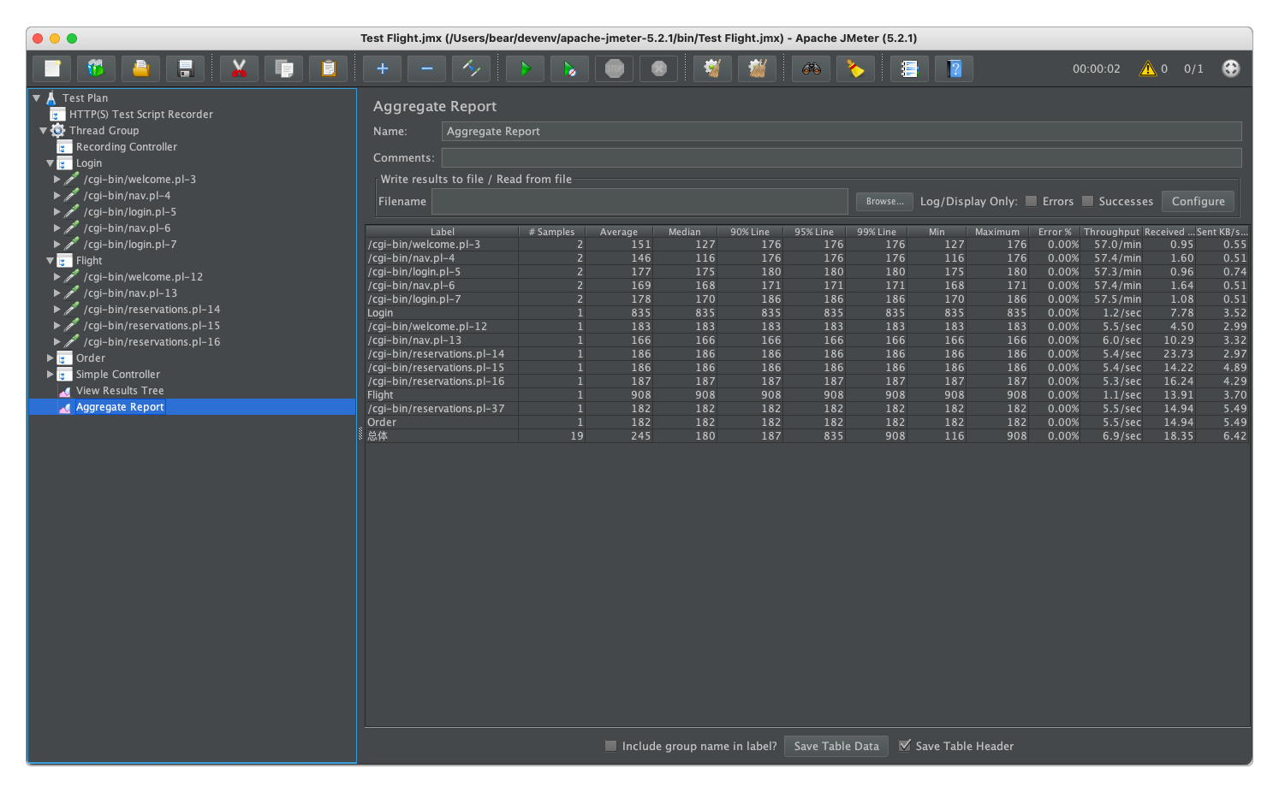
Task: Sort by the # Samples column header
Action: [552, 232]
